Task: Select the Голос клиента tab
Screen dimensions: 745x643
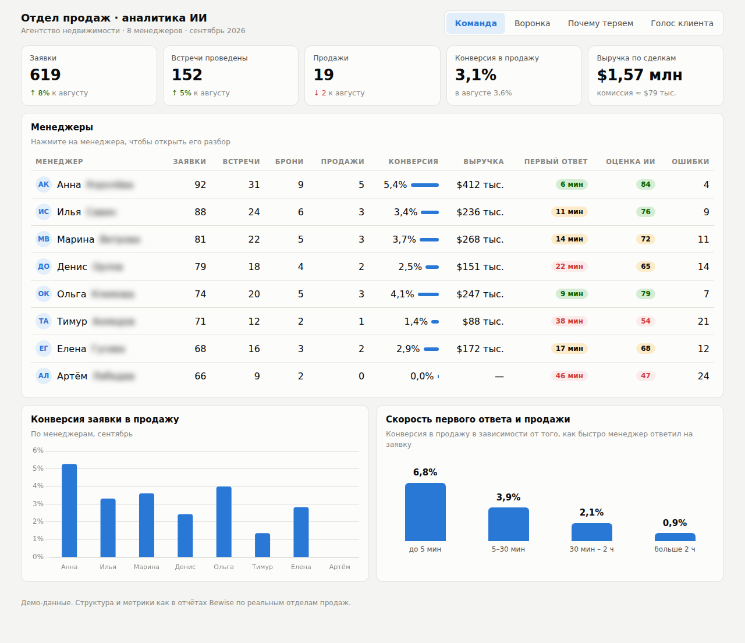Action: tap(682, 23)
